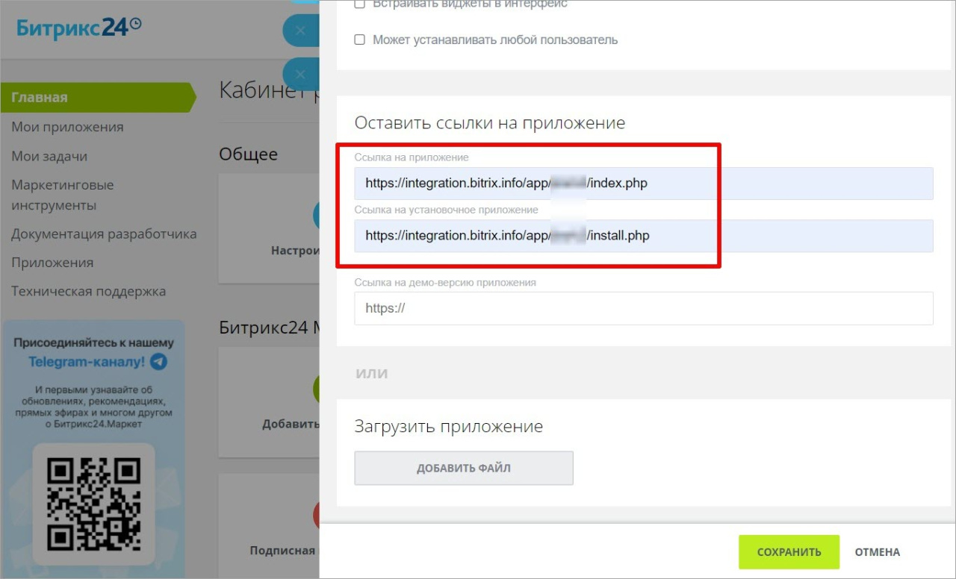
Task: Open Мои задачи section
Action: tap(49, 156)
